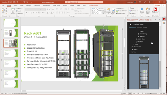
Task: Click the rack preview image in NetZoom pane
Action: coord(144,72)
